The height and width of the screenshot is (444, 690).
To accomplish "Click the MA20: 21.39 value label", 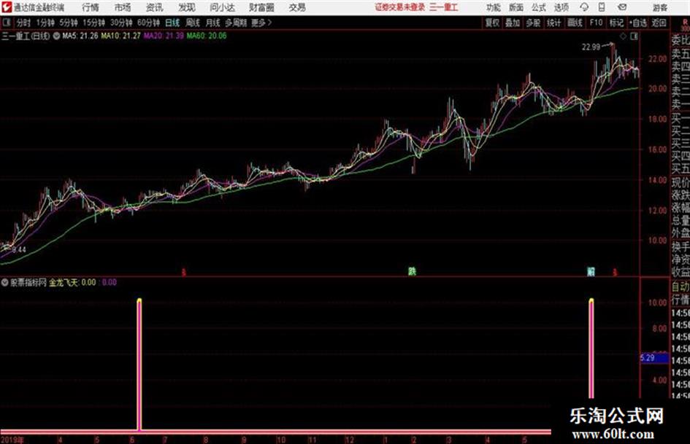I will click(x=164, y=36).
